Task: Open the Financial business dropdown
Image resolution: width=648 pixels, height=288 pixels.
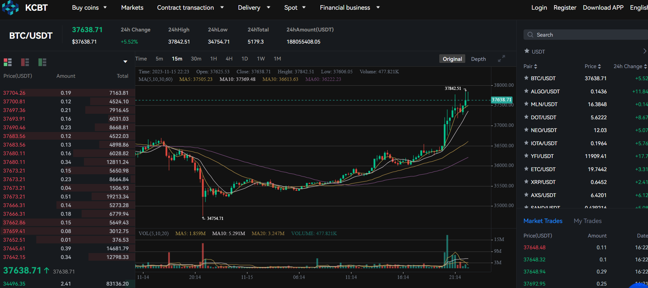Action: pyautogui.click(x=350, y=8)
